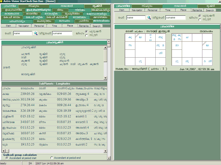Open the പ്രശ്നം tab
Screen dimensions: 221x165
tap(84, 21)
